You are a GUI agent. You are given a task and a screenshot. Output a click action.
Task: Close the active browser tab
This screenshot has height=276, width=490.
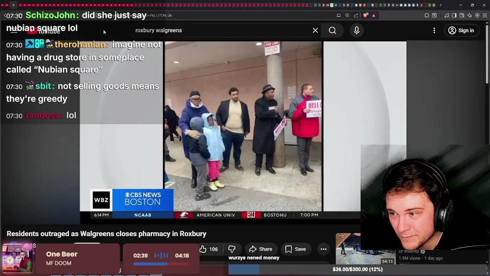point(13,5)
